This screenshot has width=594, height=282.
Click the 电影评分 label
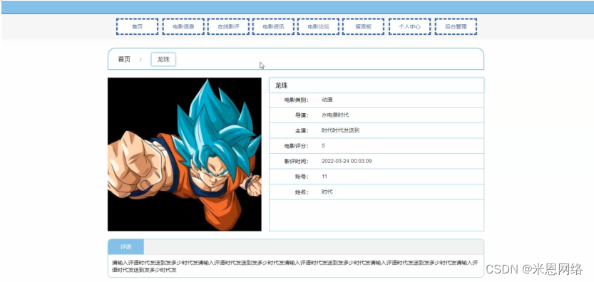click(x=297, y=146)
